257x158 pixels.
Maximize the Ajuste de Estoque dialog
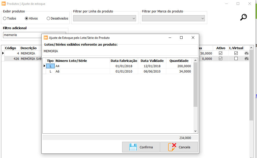tap(181, 38)
